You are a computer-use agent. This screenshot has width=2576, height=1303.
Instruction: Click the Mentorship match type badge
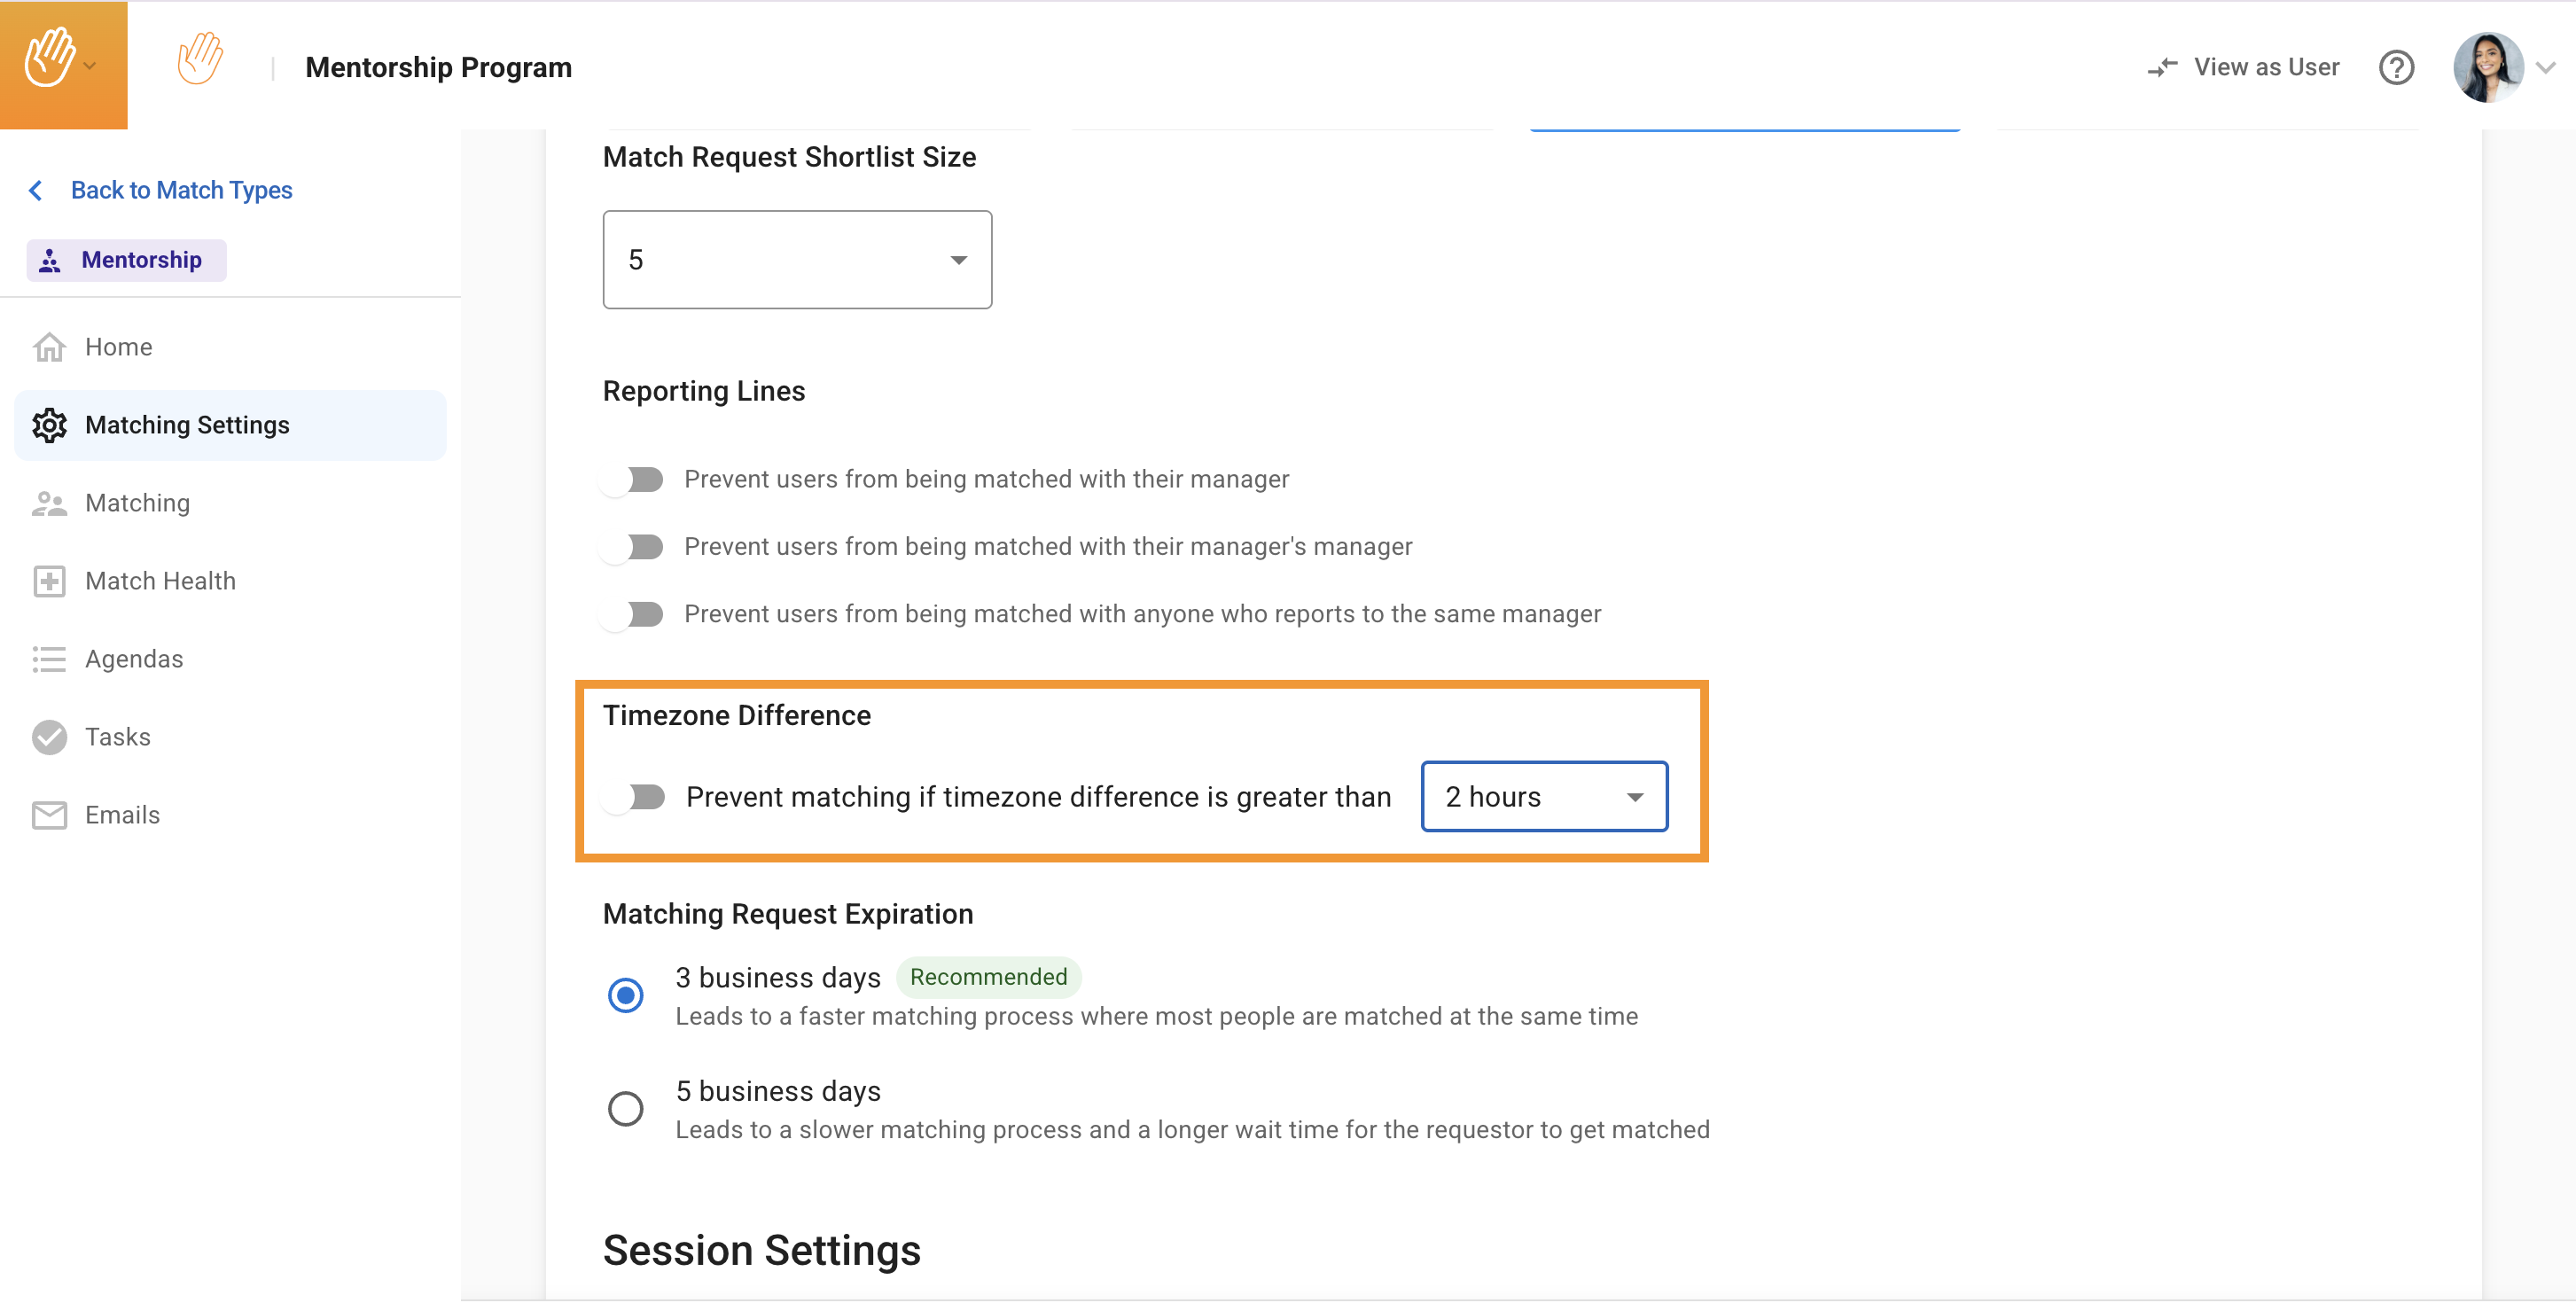pyautogui.click(x=127, y=260)
